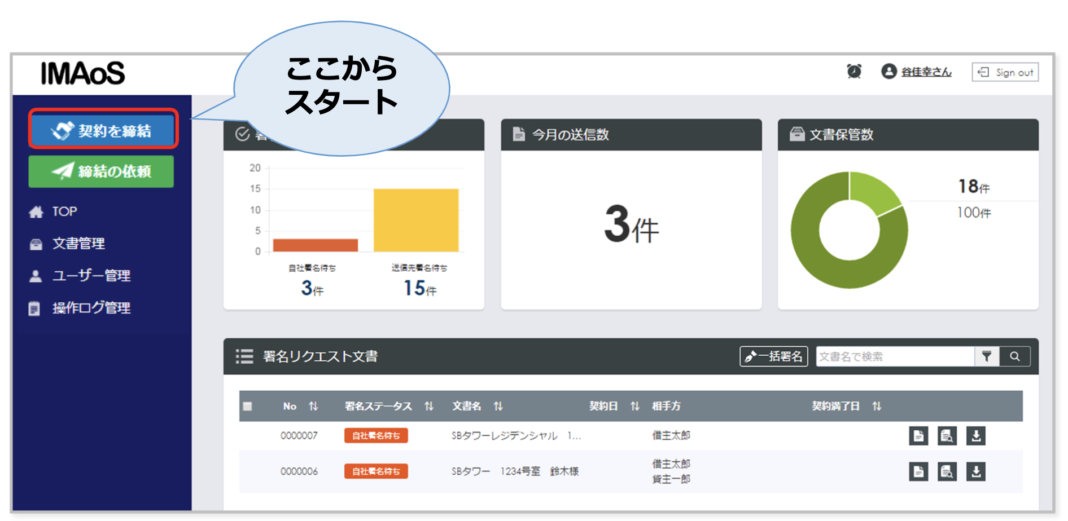Click the document preview icon for row 0000006
The height and width of the screenshot is (521, 1068).
click(947, 471)
